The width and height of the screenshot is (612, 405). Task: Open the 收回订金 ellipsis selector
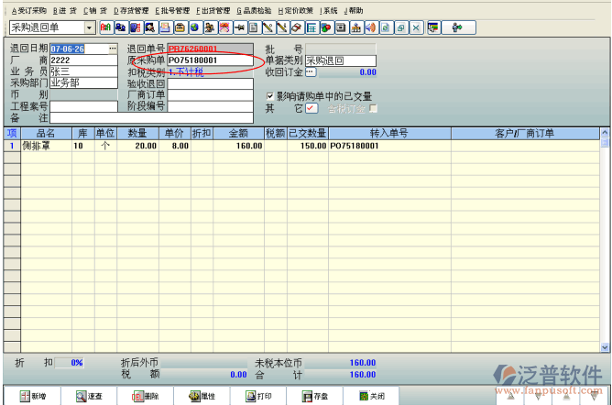(x=310, y=71)
